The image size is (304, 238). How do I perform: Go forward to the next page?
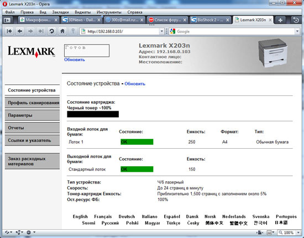tap(30, 31)
